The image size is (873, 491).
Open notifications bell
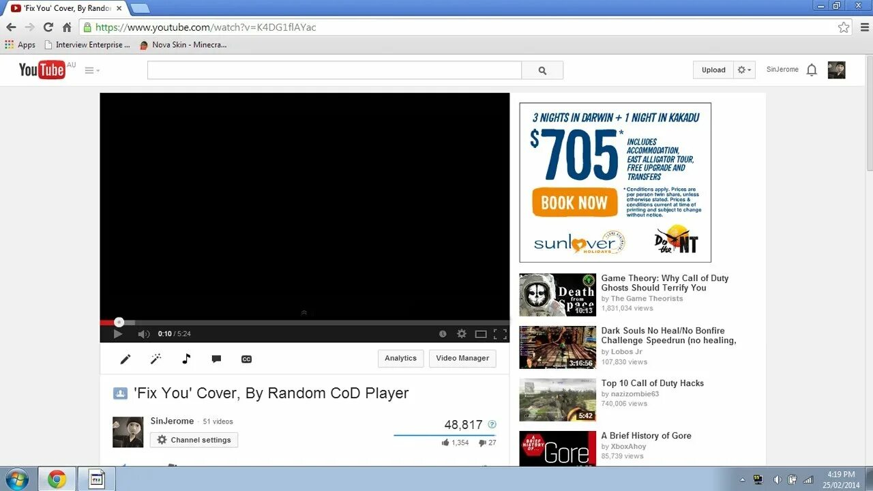point(812,70)
